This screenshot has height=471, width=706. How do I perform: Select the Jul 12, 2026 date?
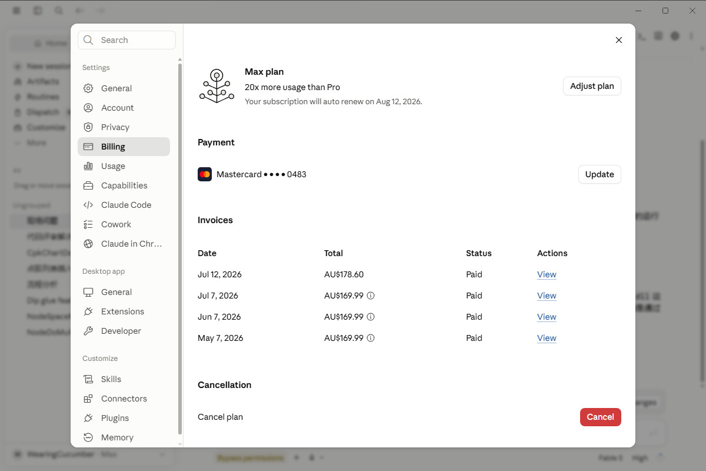(x=219, y=274)
